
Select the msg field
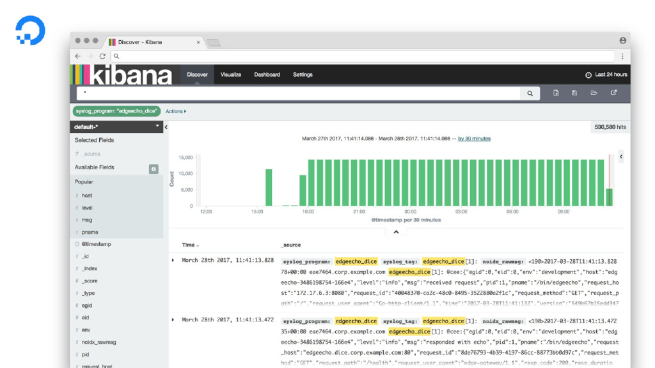tap(86, 220)
